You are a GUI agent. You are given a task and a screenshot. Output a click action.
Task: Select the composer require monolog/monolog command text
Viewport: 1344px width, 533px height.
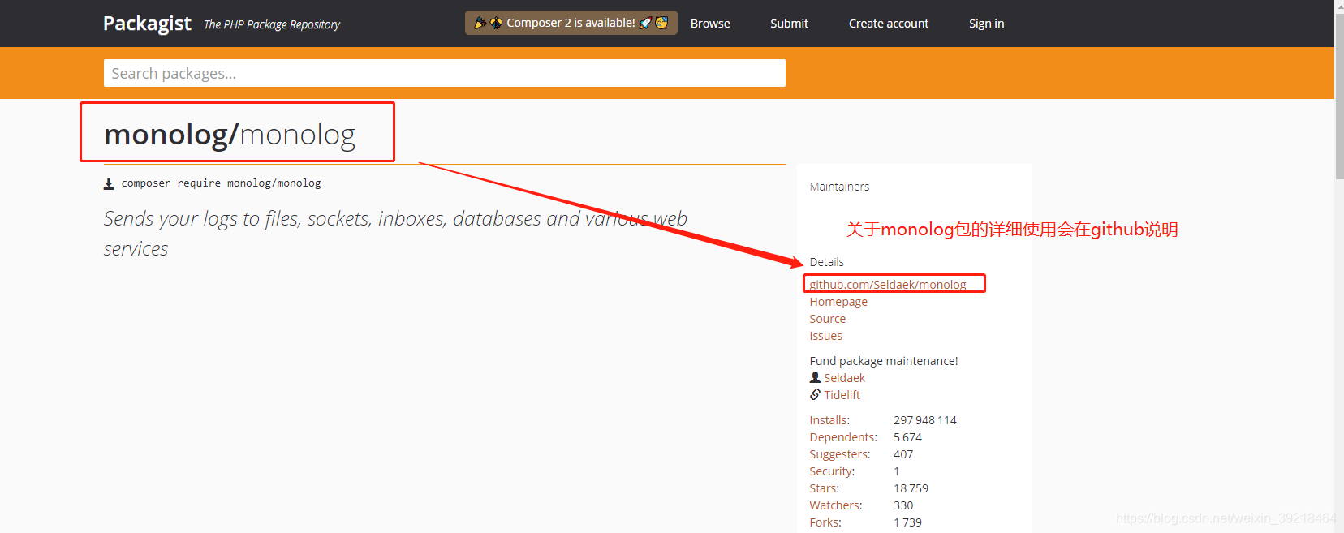coord(221,183)
